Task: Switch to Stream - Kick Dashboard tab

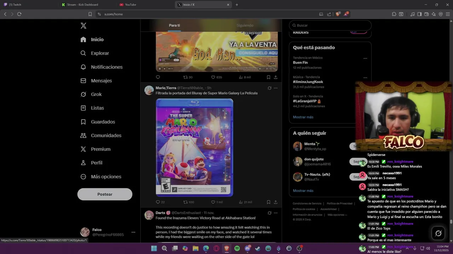Action: [x=87, y=5]
